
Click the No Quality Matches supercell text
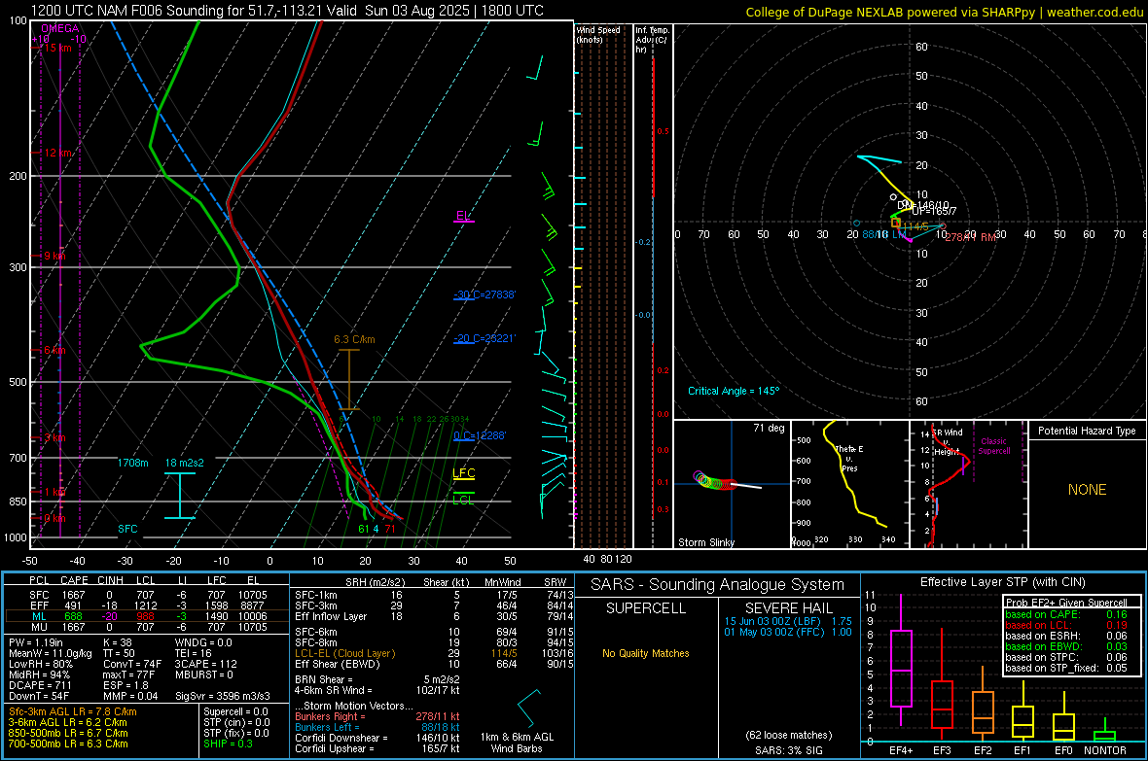[x=646, y=653]
